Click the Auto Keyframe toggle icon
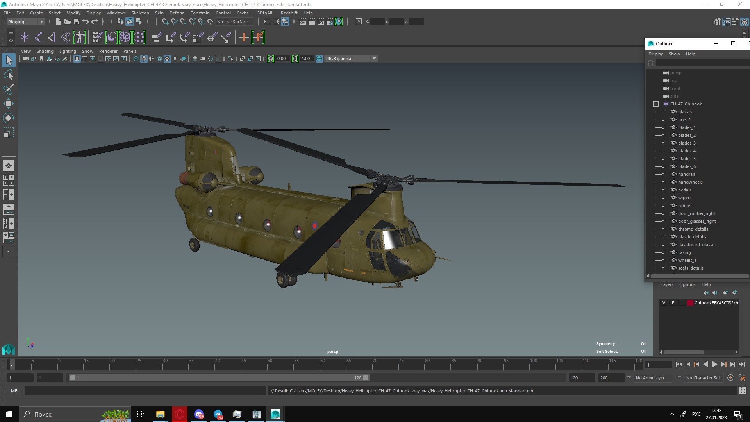 point(730,378)
